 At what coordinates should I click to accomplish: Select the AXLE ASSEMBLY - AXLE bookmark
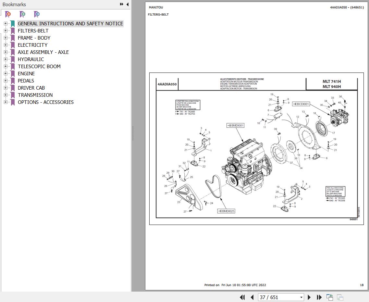(43, 52)
